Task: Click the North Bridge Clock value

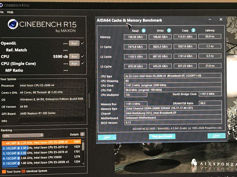Action: point(210,94)
